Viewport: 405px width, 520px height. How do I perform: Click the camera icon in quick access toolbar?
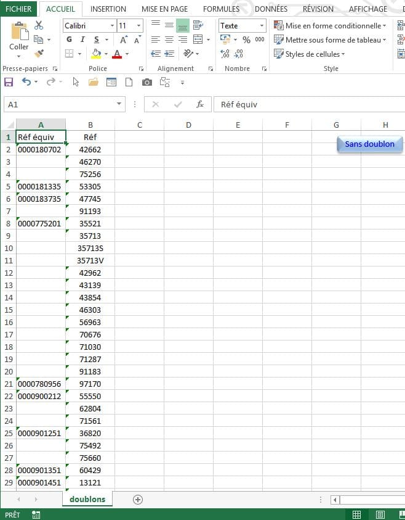(146, 82)
